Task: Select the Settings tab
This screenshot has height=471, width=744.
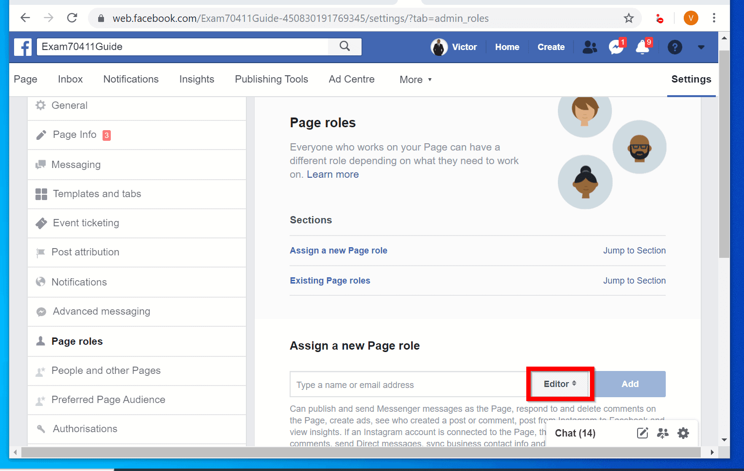Action: [691, 79]
